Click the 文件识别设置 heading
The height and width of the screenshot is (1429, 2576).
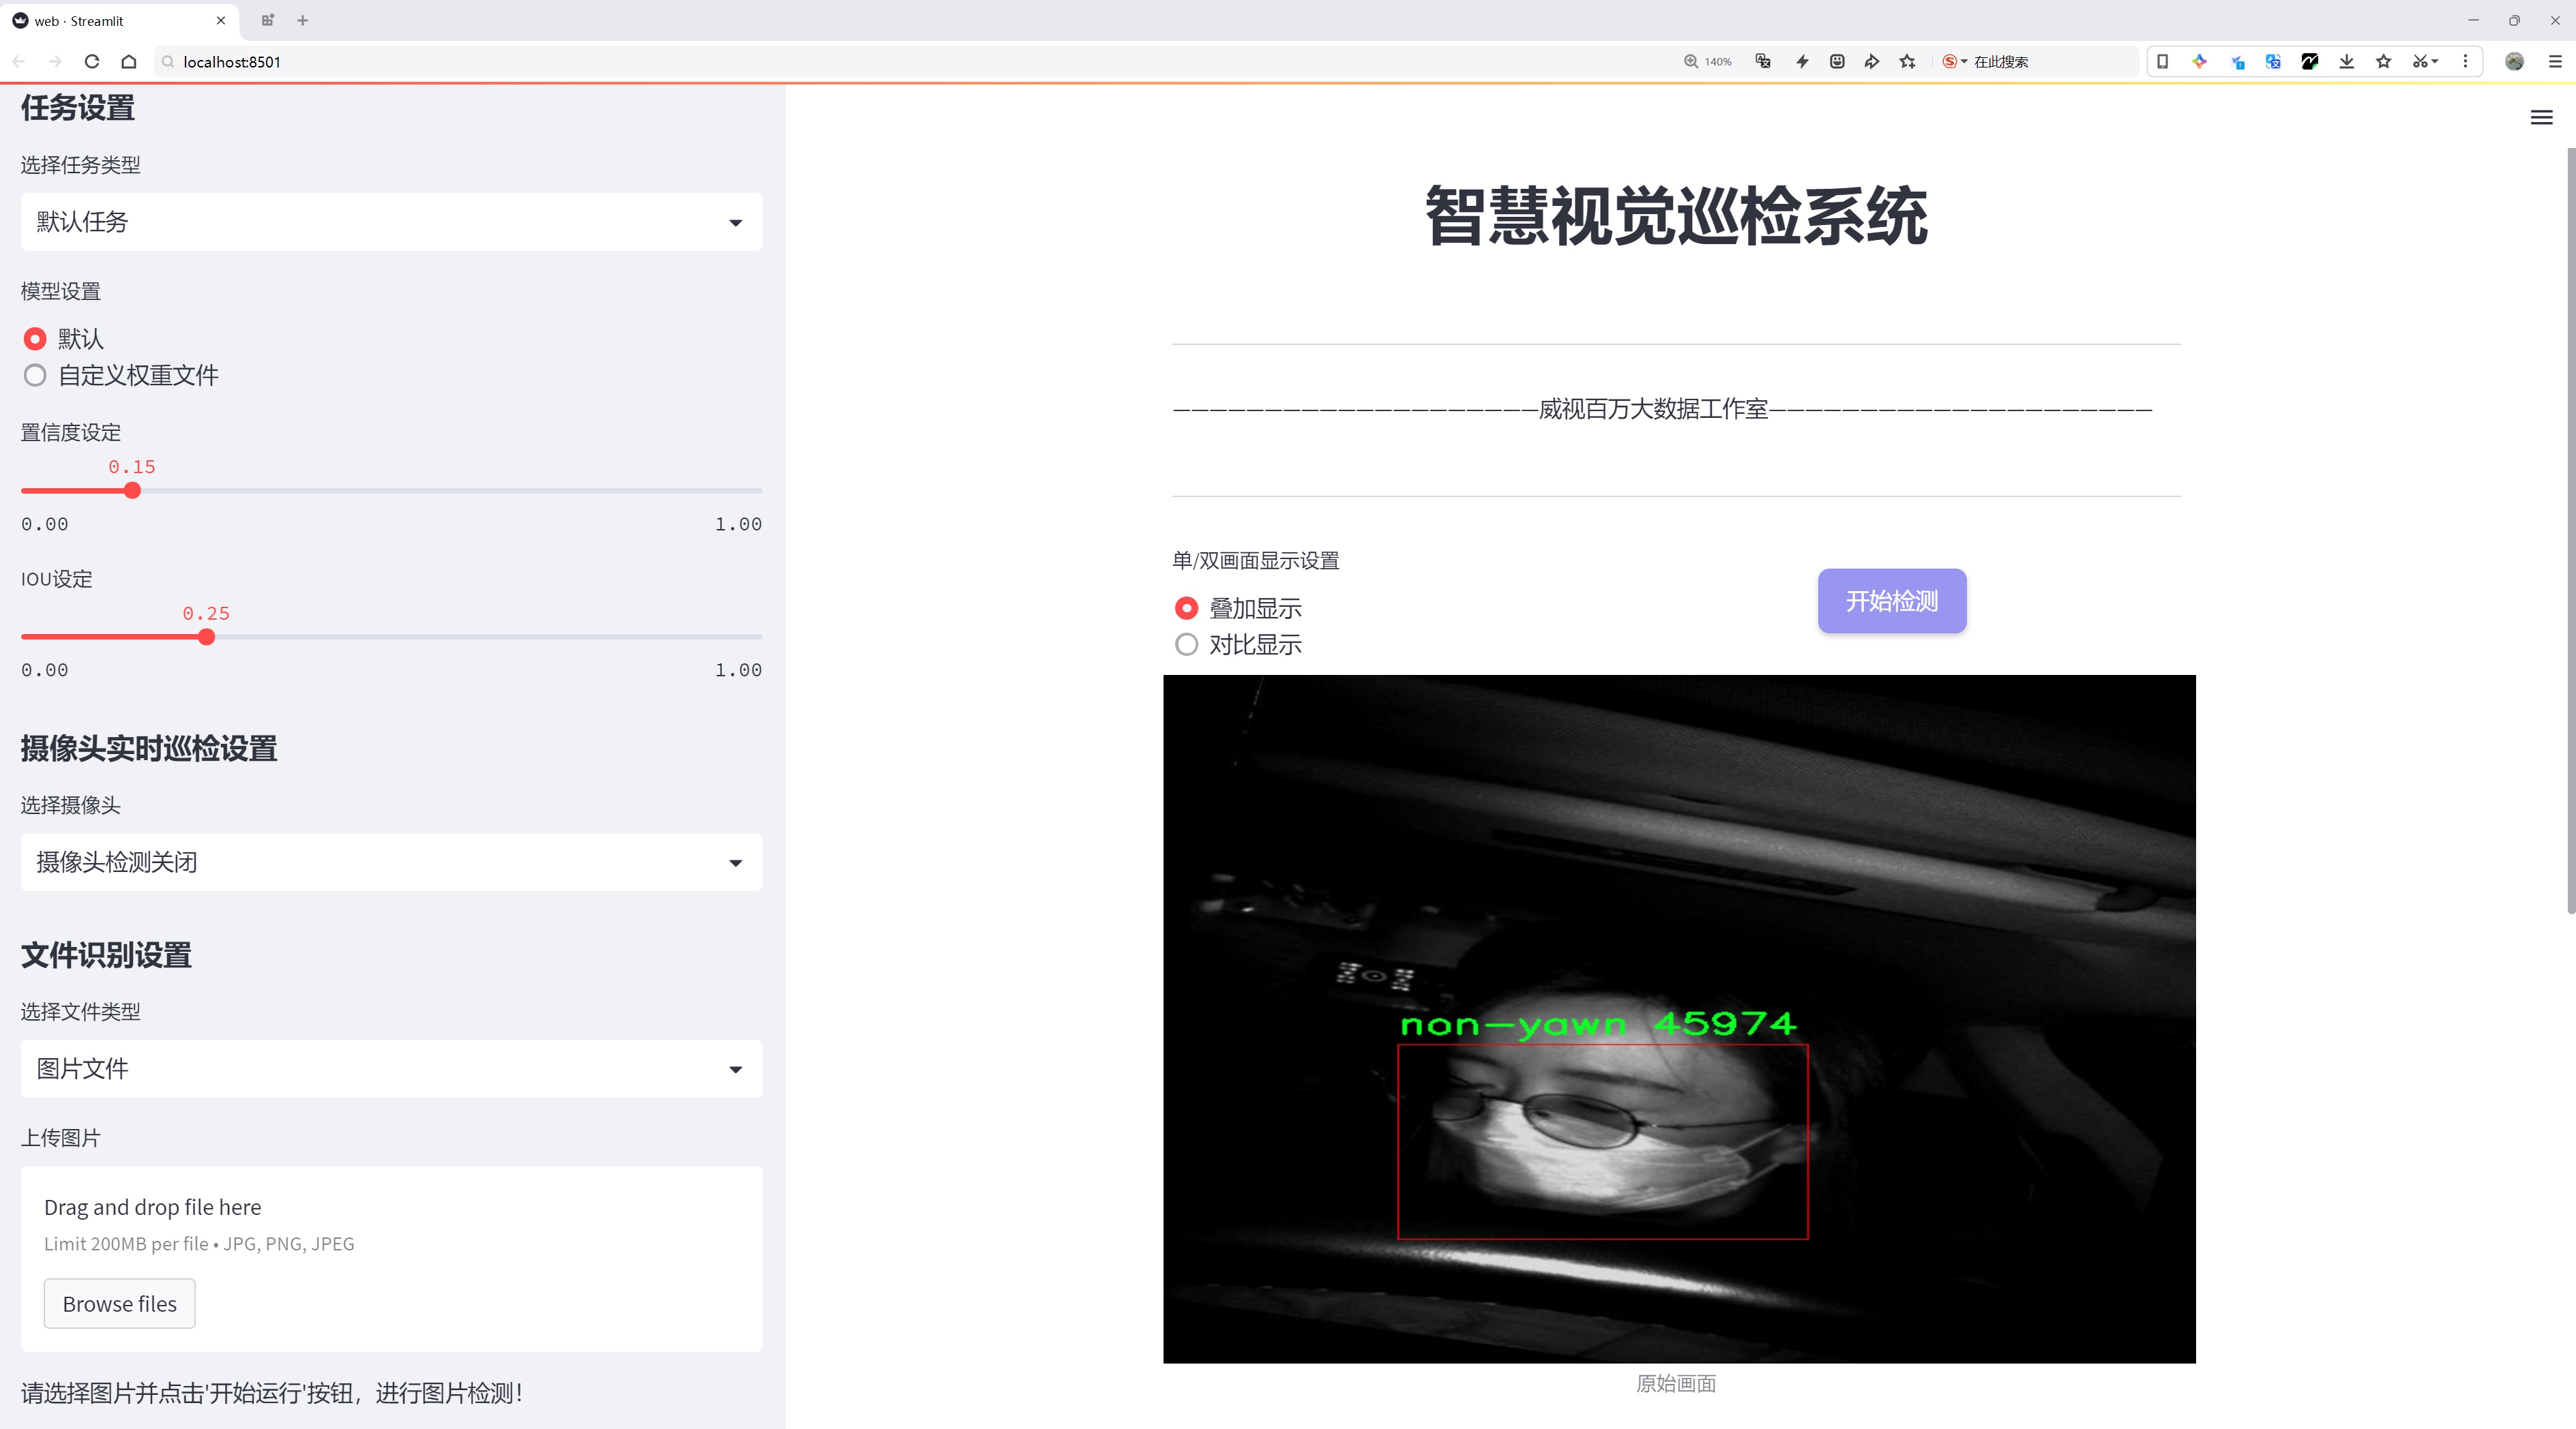pos(106,954)
